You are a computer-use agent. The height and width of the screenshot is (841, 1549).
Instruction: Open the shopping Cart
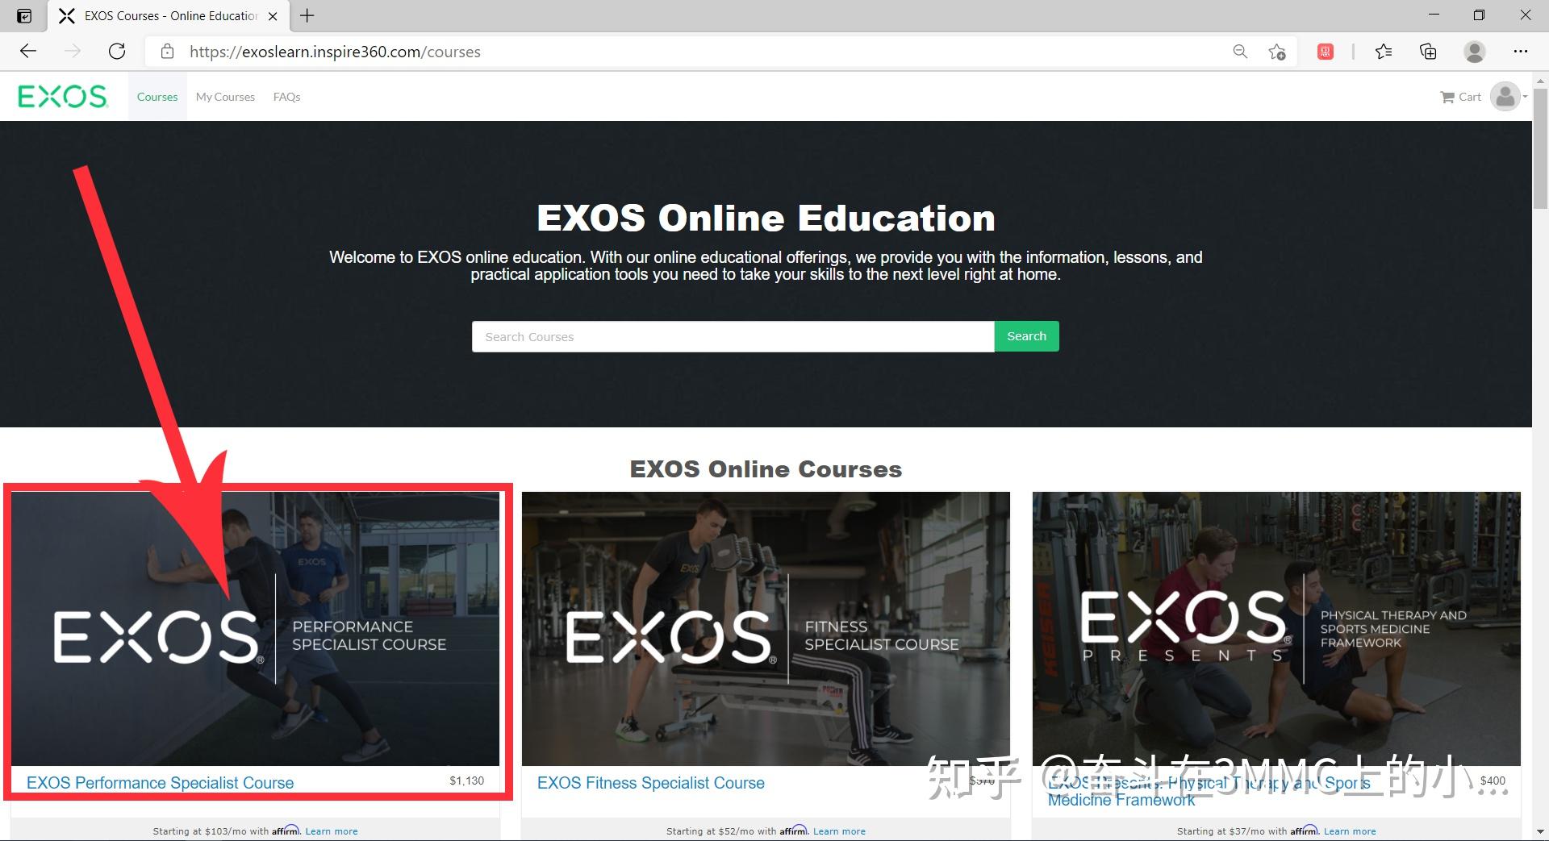click(x=1460, y=96)
